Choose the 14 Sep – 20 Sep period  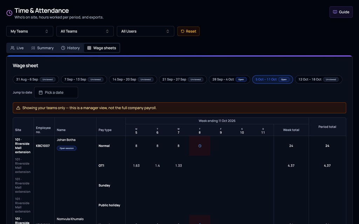click(x=133, y=79)
